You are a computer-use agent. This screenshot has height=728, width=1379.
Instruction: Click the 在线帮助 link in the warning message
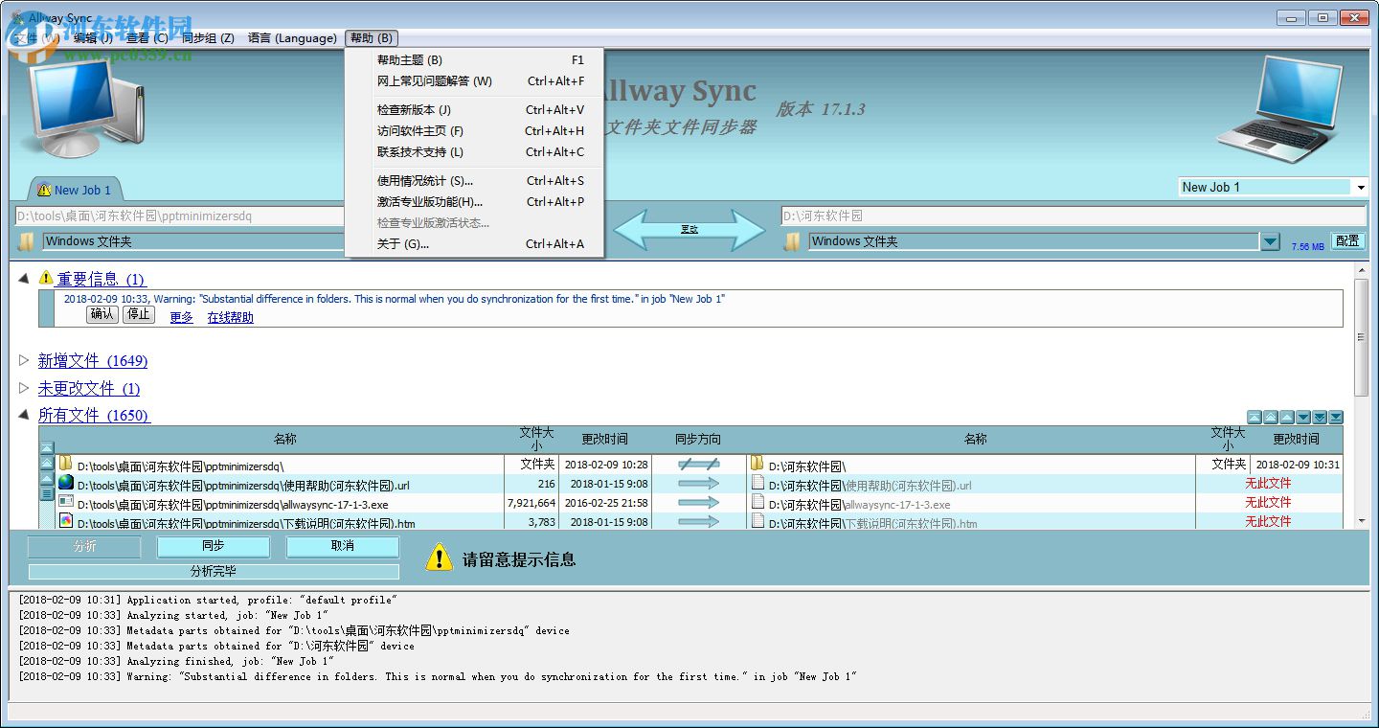(229, 317)
